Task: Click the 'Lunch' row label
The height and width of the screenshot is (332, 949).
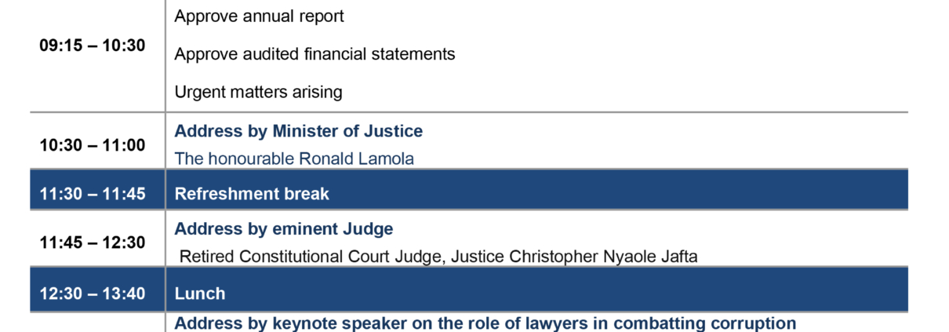Action: coord(200,294)
